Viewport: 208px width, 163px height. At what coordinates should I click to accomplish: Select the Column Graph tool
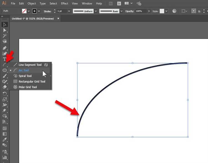click(5, 157)
